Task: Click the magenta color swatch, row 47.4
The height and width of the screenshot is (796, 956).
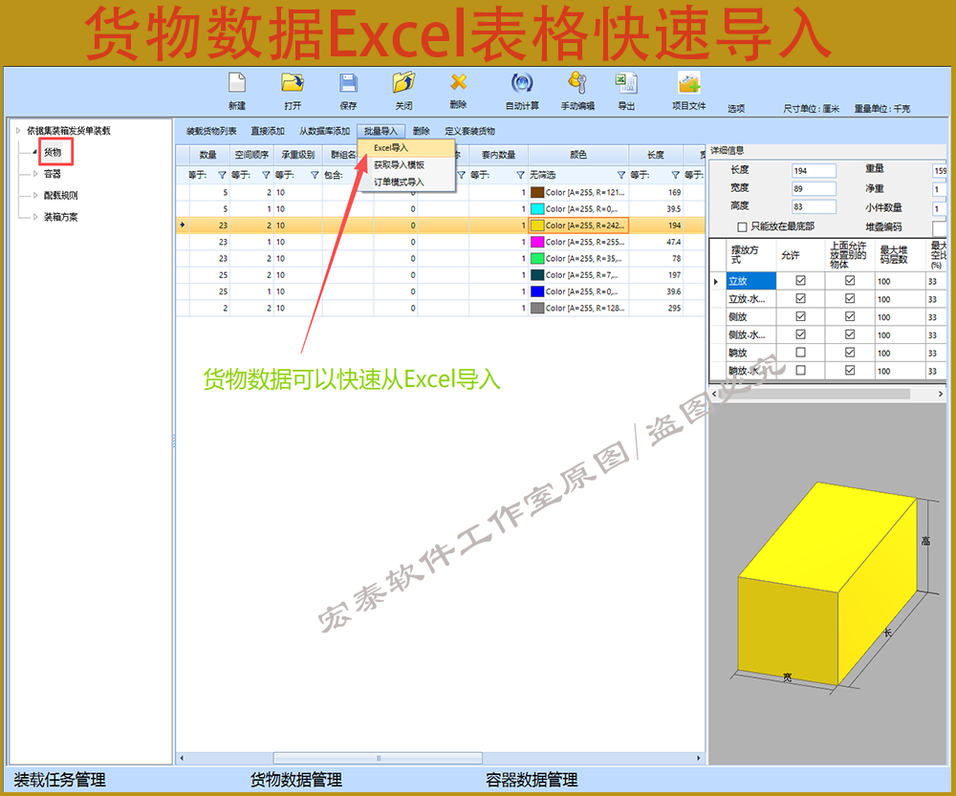Action: click(537, 242)
